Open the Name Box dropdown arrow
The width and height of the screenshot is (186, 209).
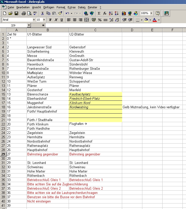click(x=29, y=25)
